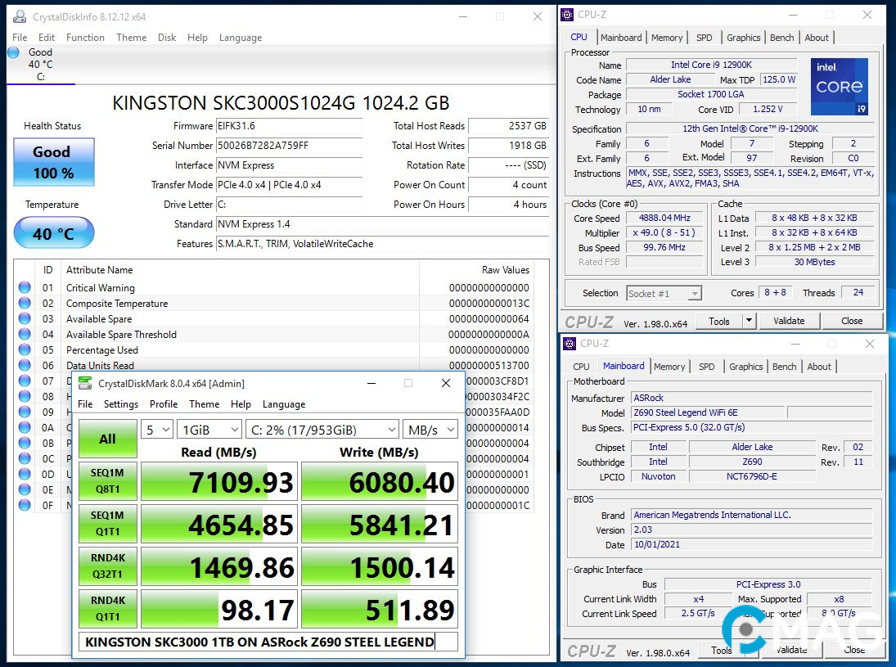Click the status orb beside Available Spare
The width and height of the screenshot is (896, 667).
(x=25, y=318)
